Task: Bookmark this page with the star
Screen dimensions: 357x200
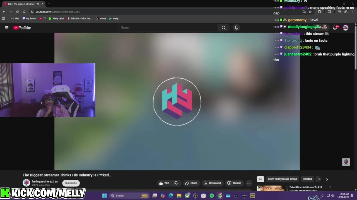Action: pos(310,12)
